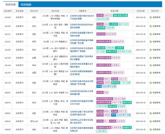Click green check icon for complaint 481553
This screenshot has height=134, width=165.
click(x=151, y=50)
